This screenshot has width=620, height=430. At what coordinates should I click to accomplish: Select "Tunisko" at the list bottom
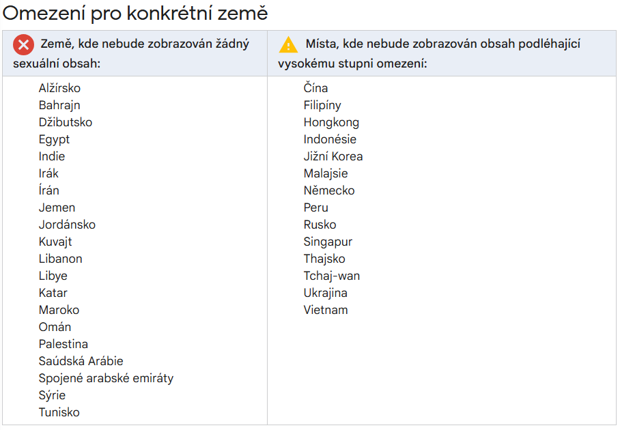[59, 412]
